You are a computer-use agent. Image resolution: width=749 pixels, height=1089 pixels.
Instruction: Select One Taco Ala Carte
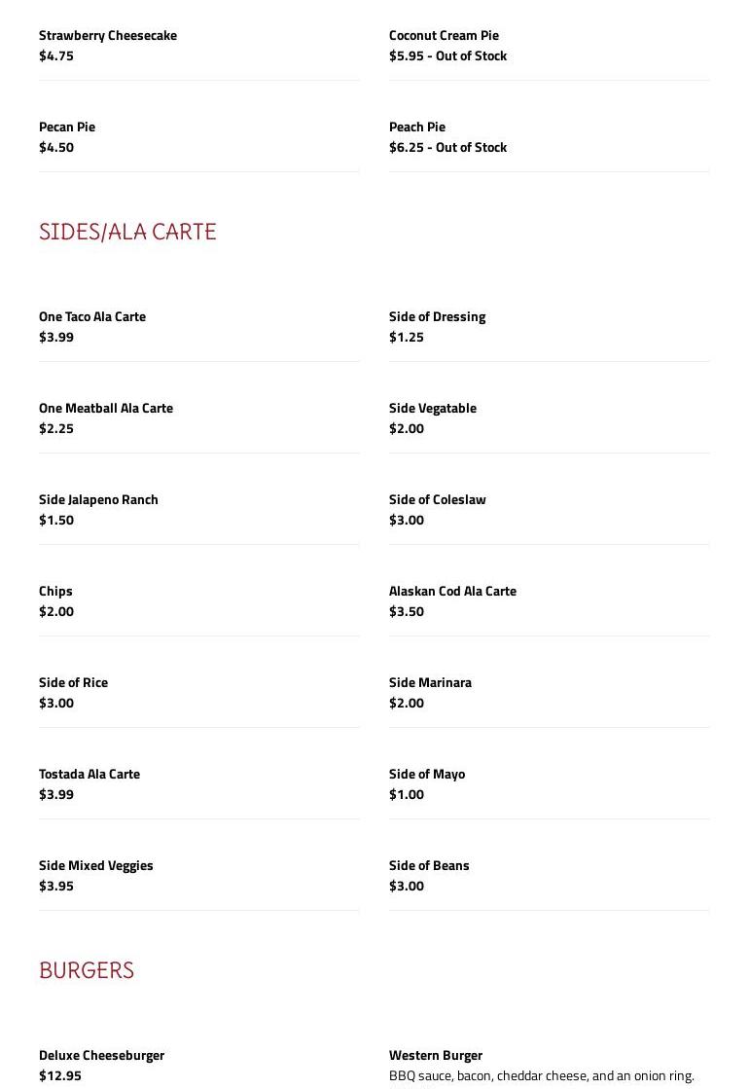tap(92, 317)
